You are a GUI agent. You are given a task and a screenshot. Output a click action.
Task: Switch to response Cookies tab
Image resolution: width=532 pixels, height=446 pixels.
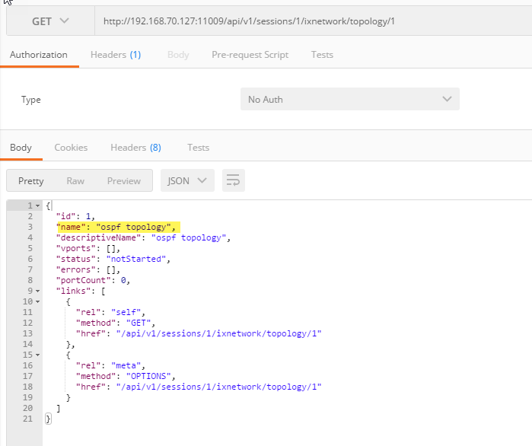(71, 148)
